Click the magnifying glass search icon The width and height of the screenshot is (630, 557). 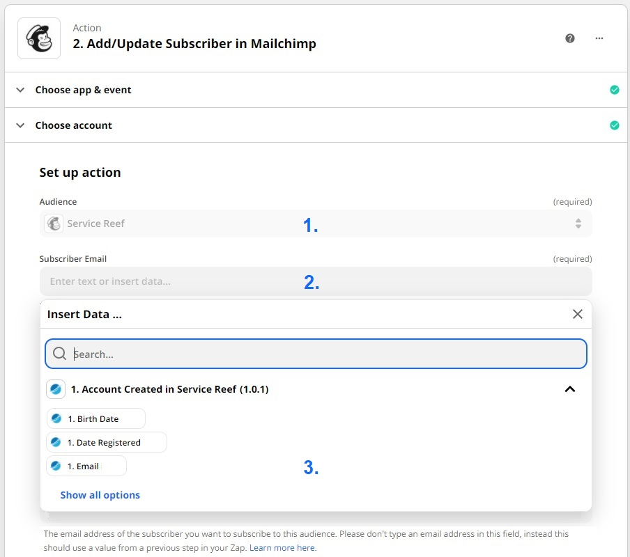point(59,354)
